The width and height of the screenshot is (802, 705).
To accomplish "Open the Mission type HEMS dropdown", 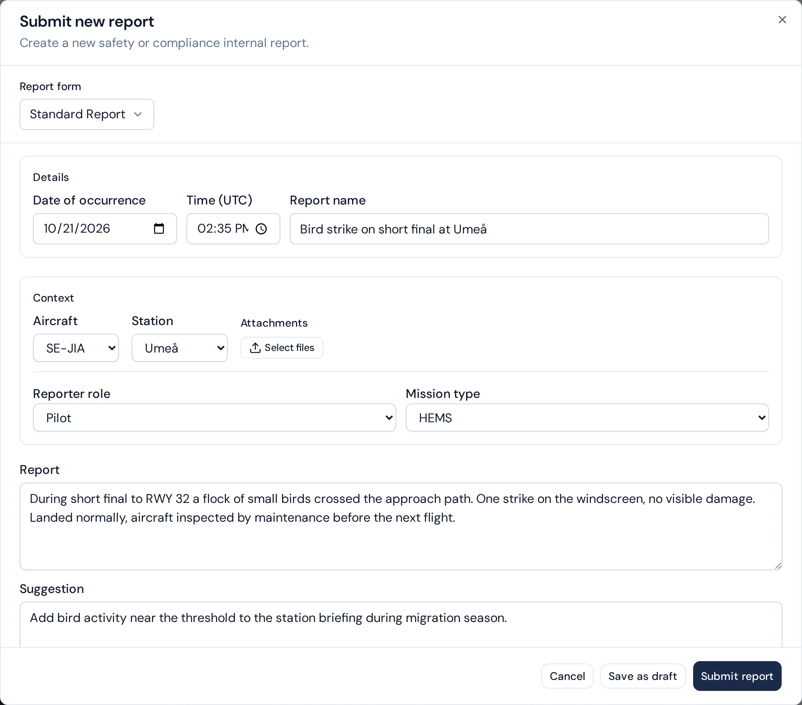I will (587, 418).
